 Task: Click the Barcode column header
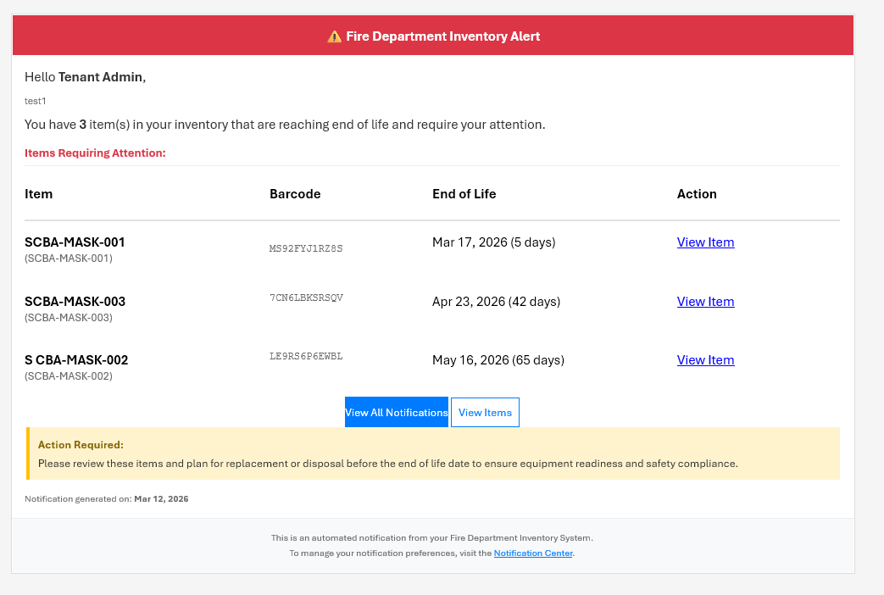[x=295, y=193]
